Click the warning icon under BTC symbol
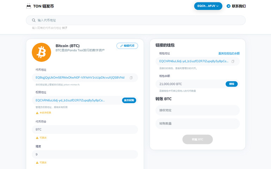Viewport: 271px width, 169px height. point(37,138)
